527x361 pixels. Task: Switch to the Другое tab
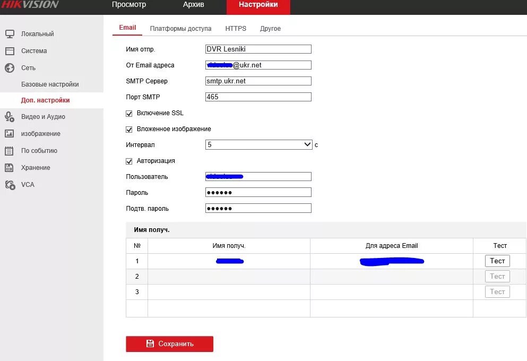270,29
